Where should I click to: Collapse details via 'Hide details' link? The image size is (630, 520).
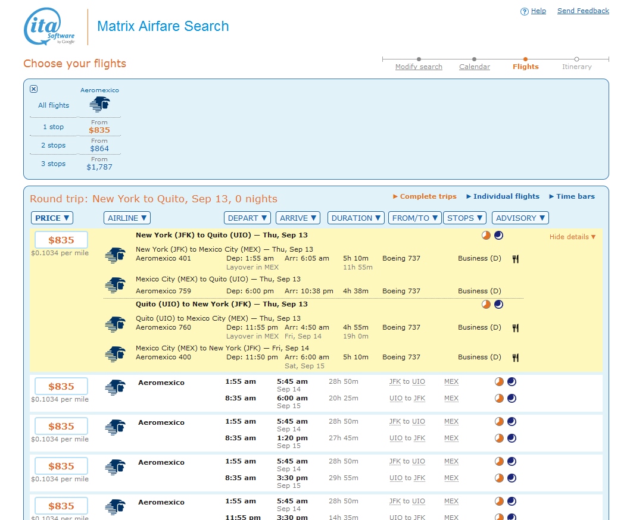tap(571, 236)
